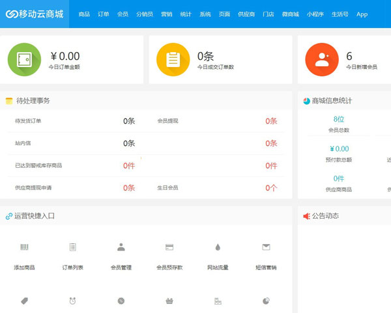The width and height of the screenshot is (391, 313).
Task: Open 会员预存款 card icon
Action: coord(169,247)
